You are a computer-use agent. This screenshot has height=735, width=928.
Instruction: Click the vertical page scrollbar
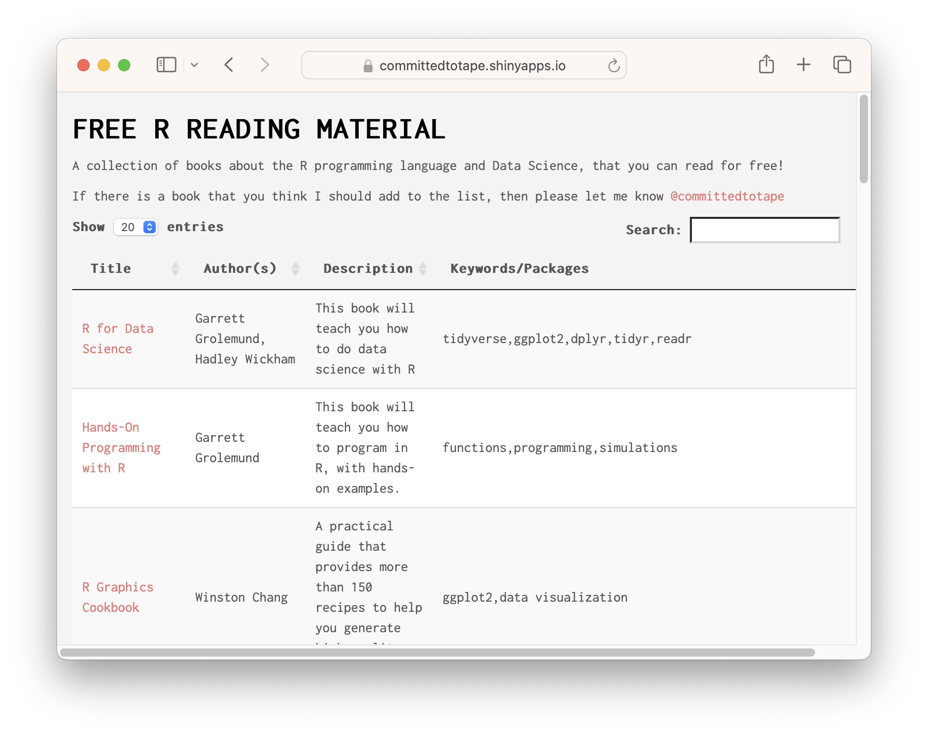[x=863, y=139]
